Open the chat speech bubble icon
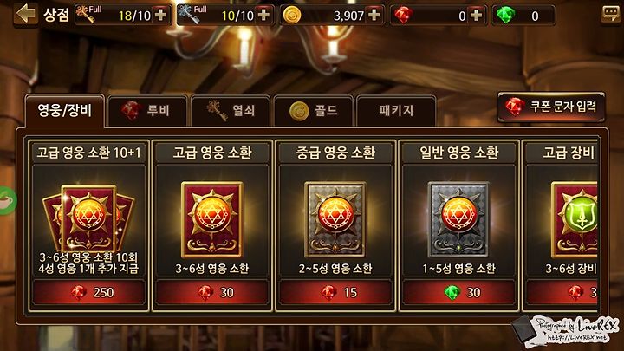The image size is (624, 351). (610, 15)
